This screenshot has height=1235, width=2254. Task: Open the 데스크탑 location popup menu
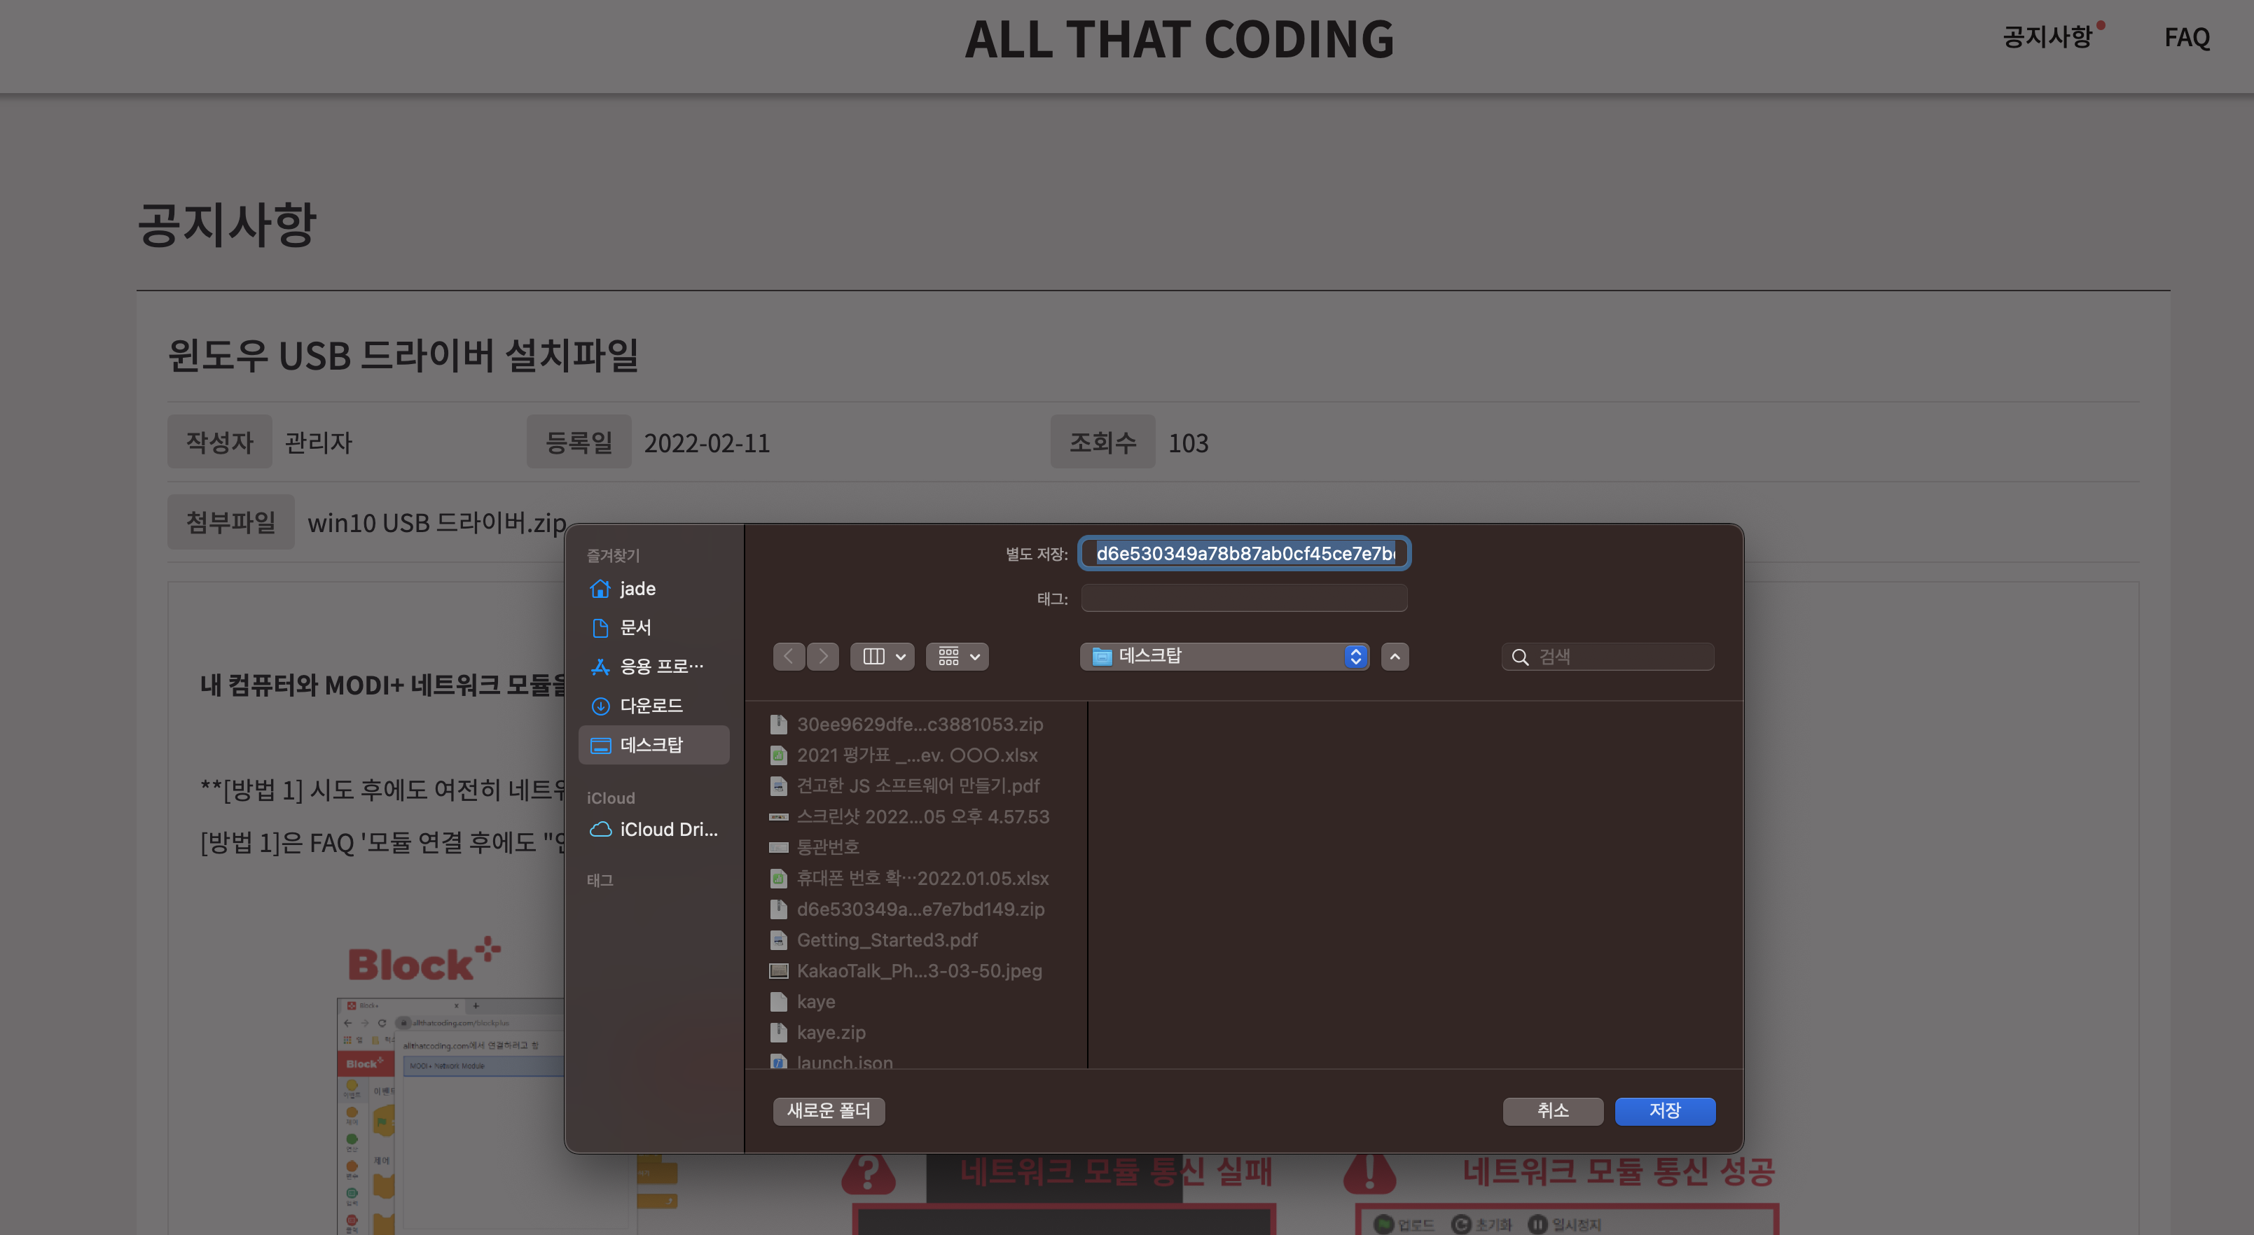[1224, 656]
